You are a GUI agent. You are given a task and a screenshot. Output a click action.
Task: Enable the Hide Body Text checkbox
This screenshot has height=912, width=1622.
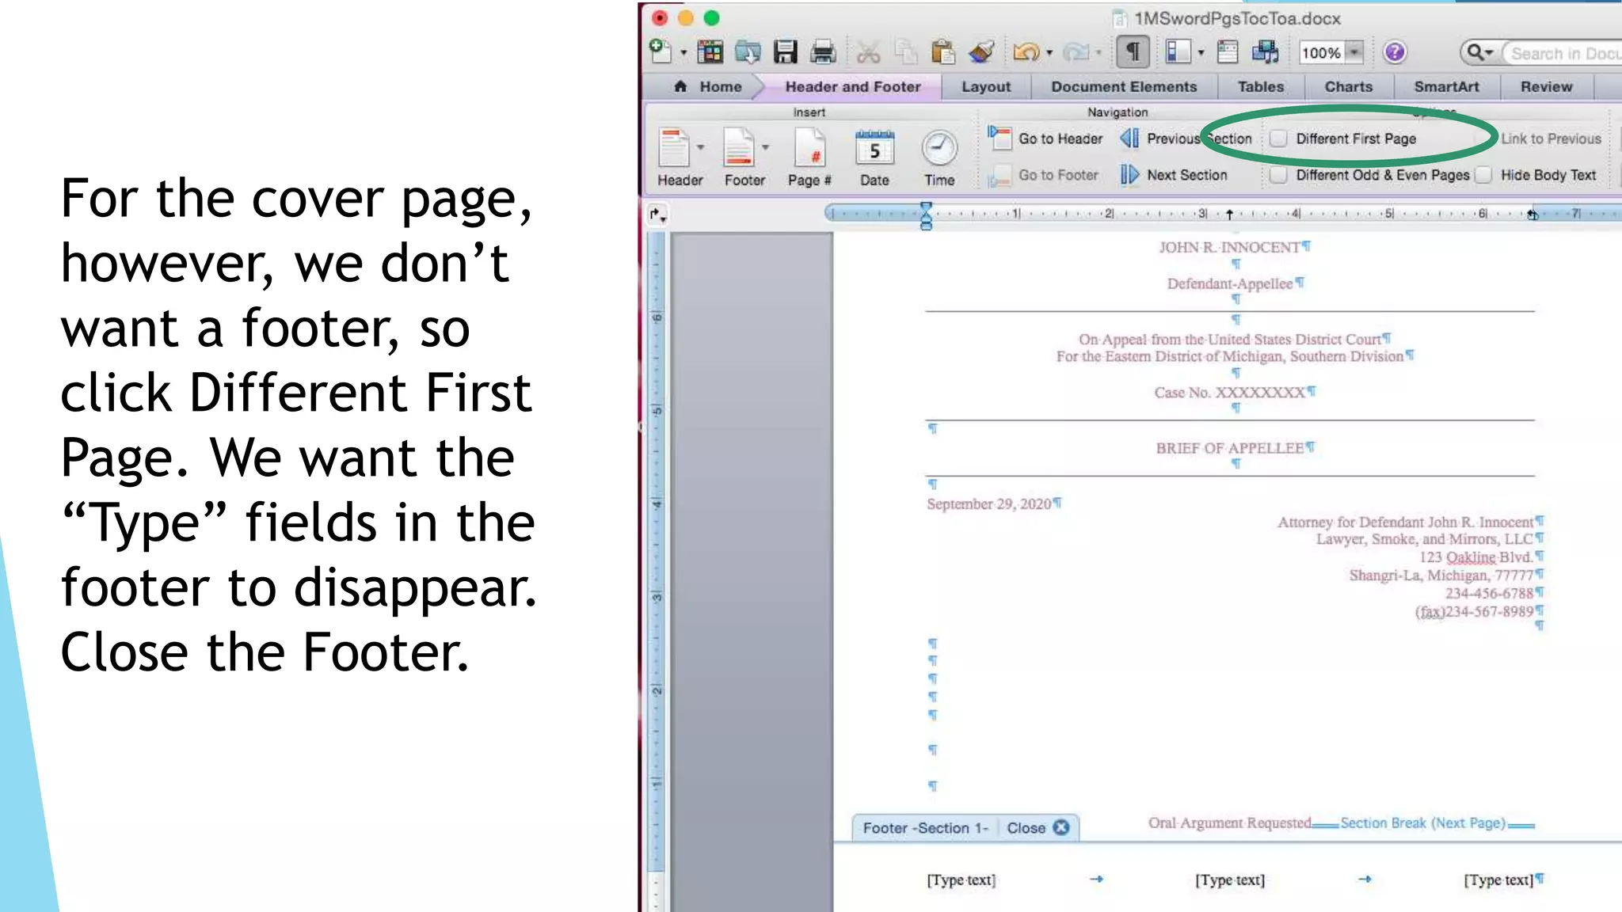click(1484, 175)
